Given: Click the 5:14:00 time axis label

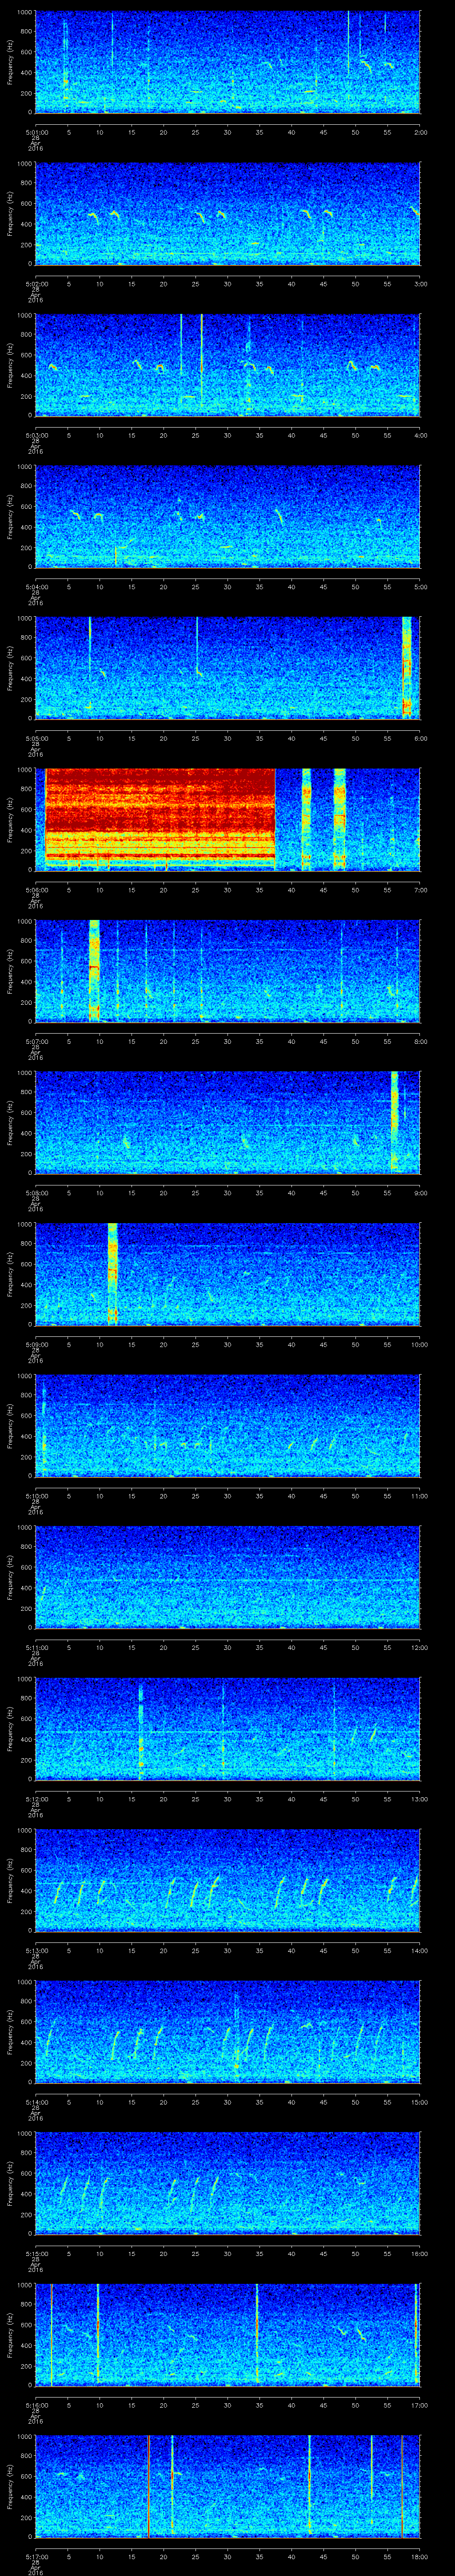Looking at the screenshot, I should tap(36, 2102).
